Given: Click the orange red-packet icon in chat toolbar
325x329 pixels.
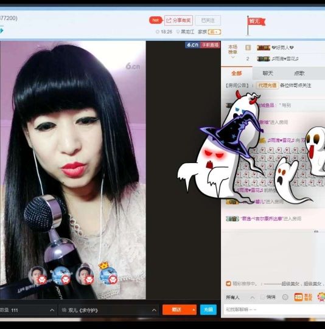Looking at the screenshot, I should point(298,297).
